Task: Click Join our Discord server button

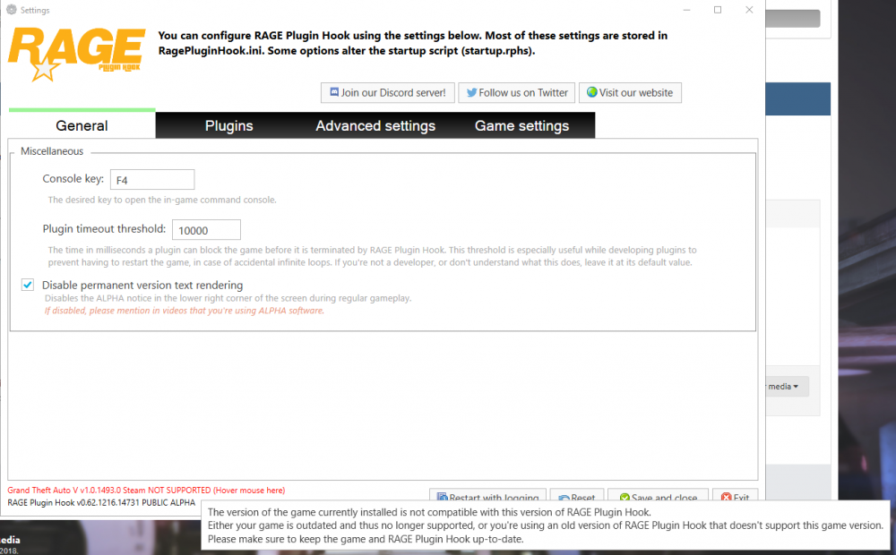Action: pos(387,92)
